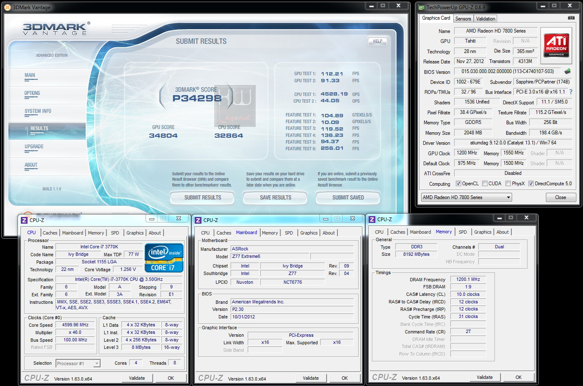
Task: Click the 3DMark Vantage title bar icon
Action: click(8, 7)
